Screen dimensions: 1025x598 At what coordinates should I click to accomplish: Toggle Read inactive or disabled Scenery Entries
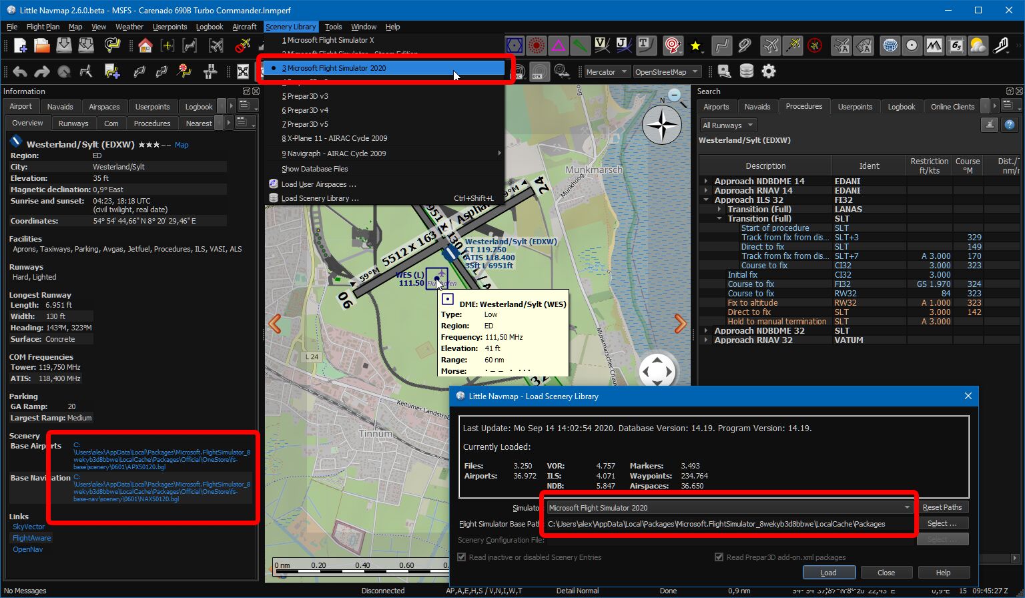pos(462,557)
